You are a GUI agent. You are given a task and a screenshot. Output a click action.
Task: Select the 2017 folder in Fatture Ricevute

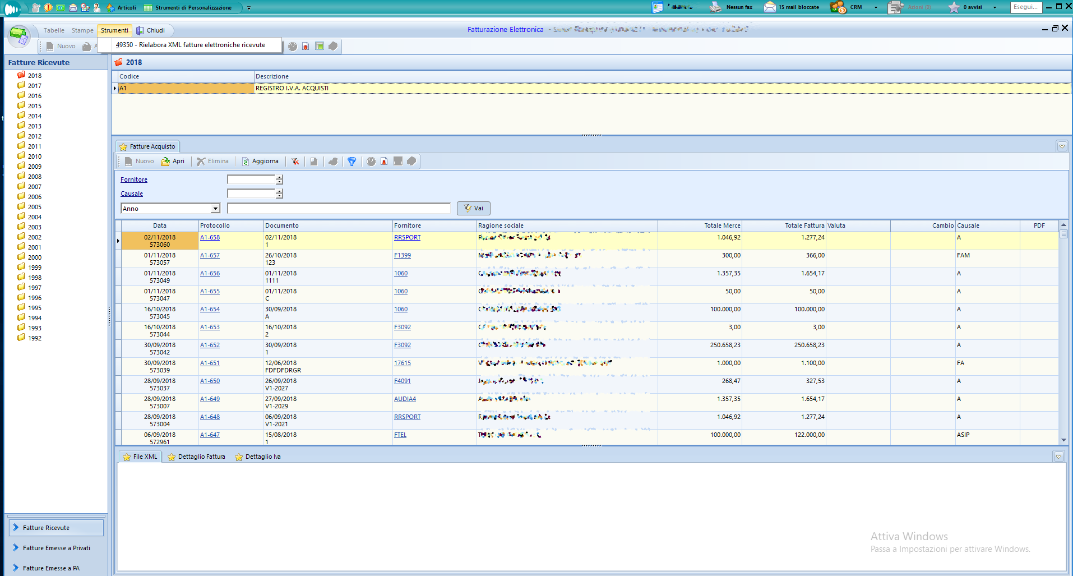[x=34, y=86]
